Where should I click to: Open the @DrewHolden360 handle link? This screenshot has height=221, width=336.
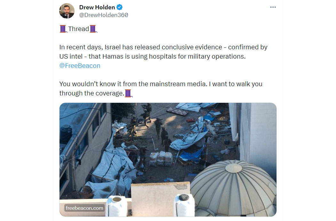104,15
